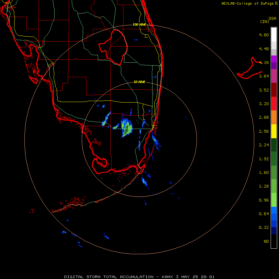Viewport: 279px width, 279px height.
Task: Click the largest green rainfall cell
Action: (127, 128)
